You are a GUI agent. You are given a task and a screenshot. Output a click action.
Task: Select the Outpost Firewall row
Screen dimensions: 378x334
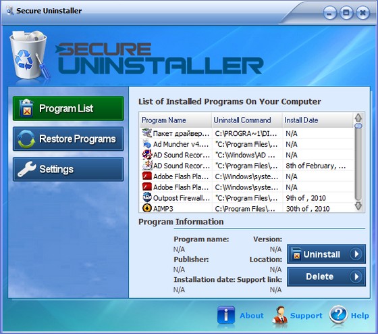(x=247, y=198)
